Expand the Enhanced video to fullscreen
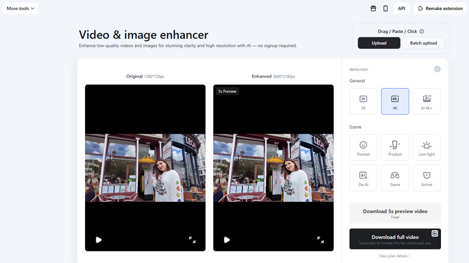469x263 pixels. [x=320, y=240]
